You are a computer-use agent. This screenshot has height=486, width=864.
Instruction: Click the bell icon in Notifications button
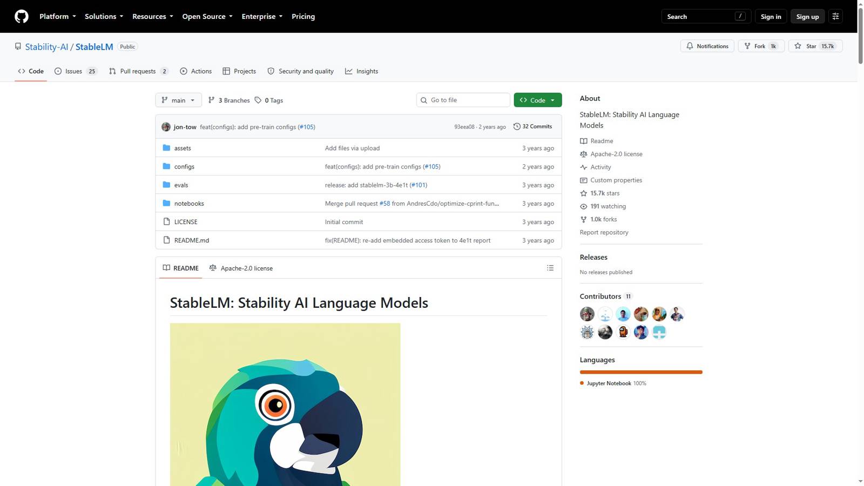click(690, 46)
